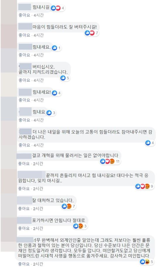
Task: Click the thumbs-up icon on '힘내세요.' comment
Action: (x=54, y=48)
